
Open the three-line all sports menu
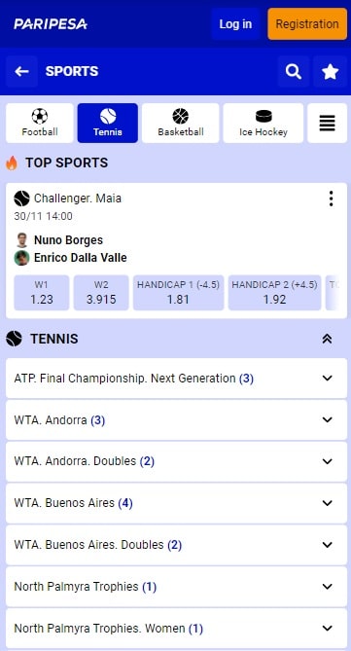(327, 123)
